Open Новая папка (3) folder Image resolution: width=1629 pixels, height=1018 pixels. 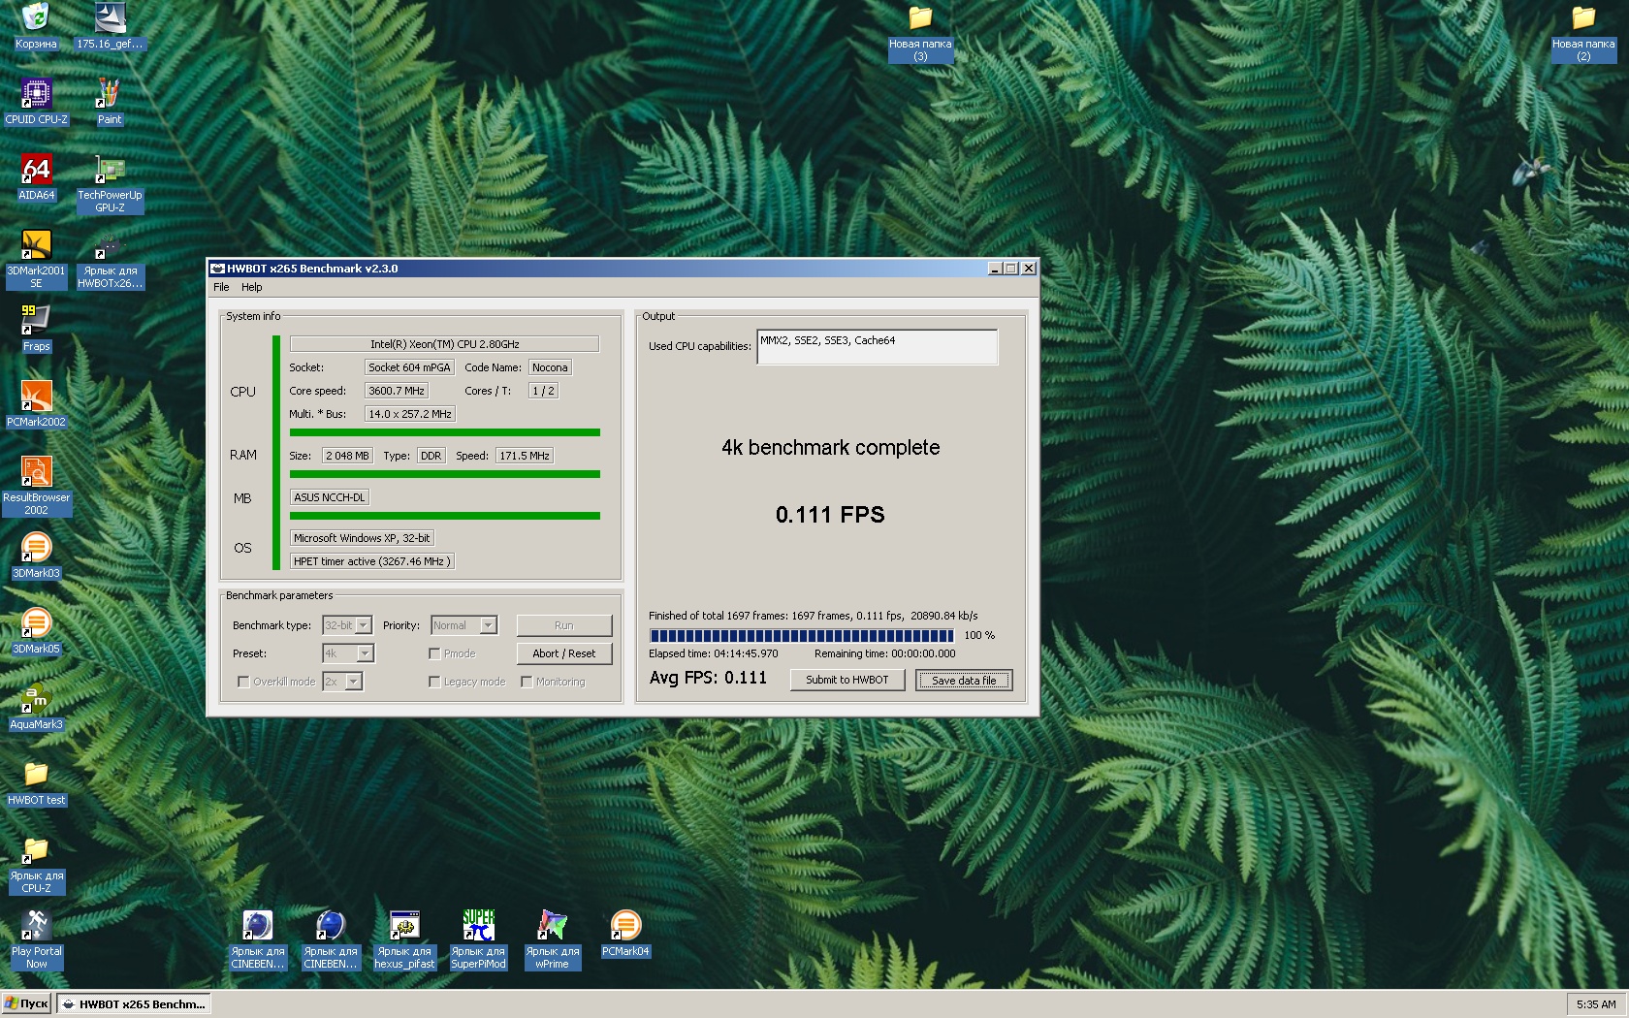(920, 33)
